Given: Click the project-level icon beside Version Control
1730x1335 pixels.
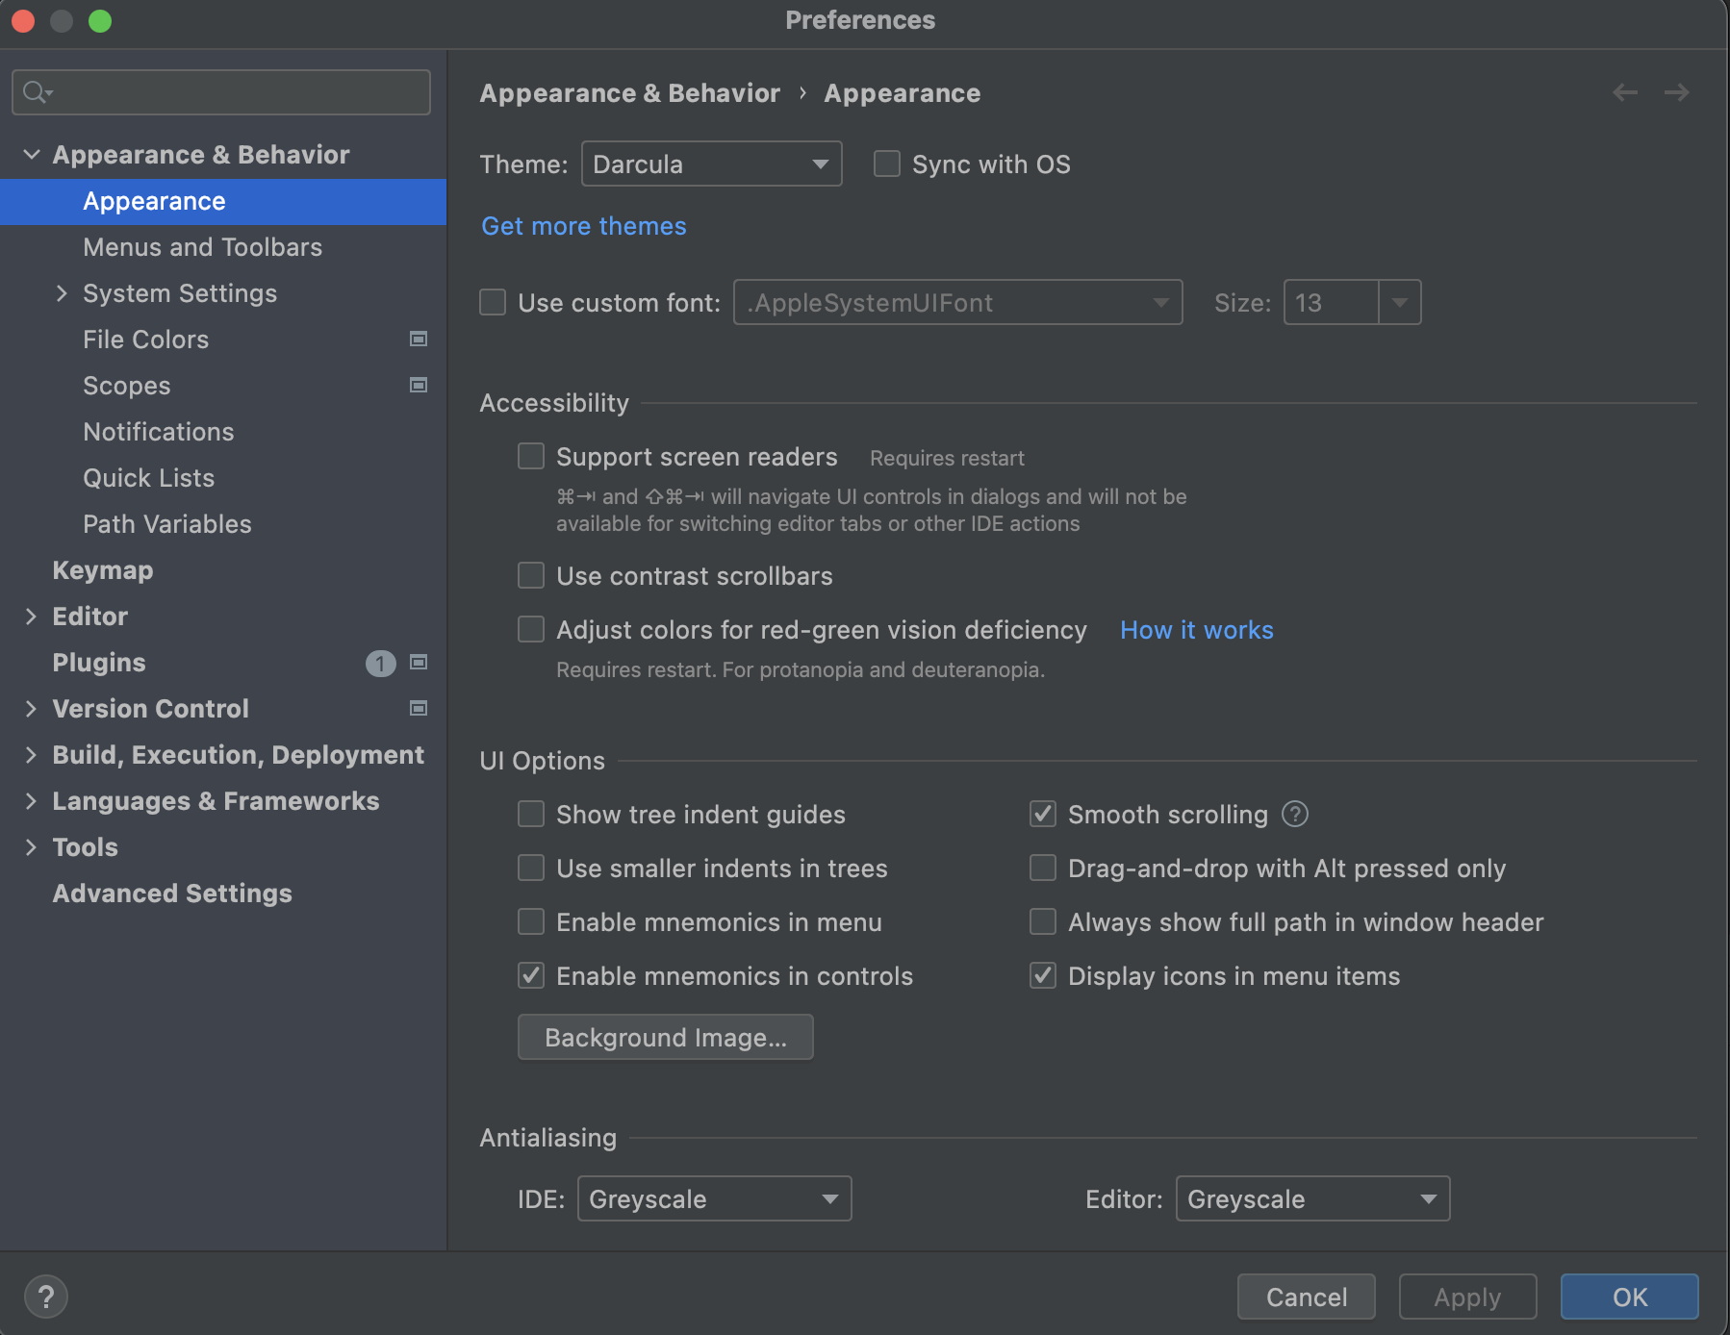Looking at the screenshot, I should tap(419, 708).
